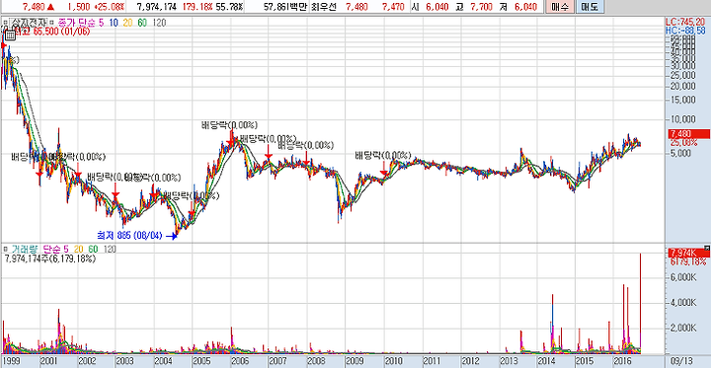Select the price 5-period average legend
Image resolution: width=711 pixels, height=368 pixels.
point(101,23)
